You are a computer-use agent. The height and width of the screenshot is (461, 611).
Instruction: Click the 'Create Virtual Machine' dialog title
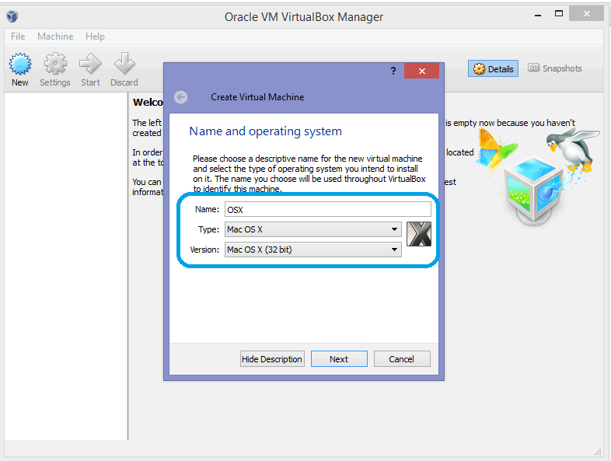[257, 97]
